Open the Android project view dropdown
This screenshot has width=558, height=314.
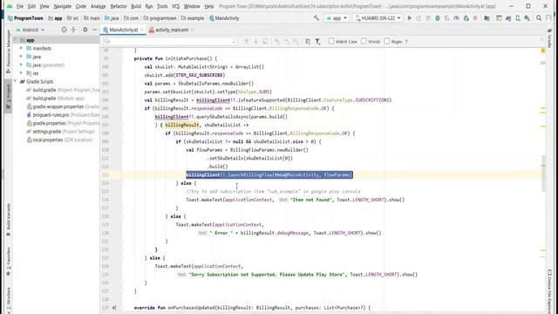31,30
